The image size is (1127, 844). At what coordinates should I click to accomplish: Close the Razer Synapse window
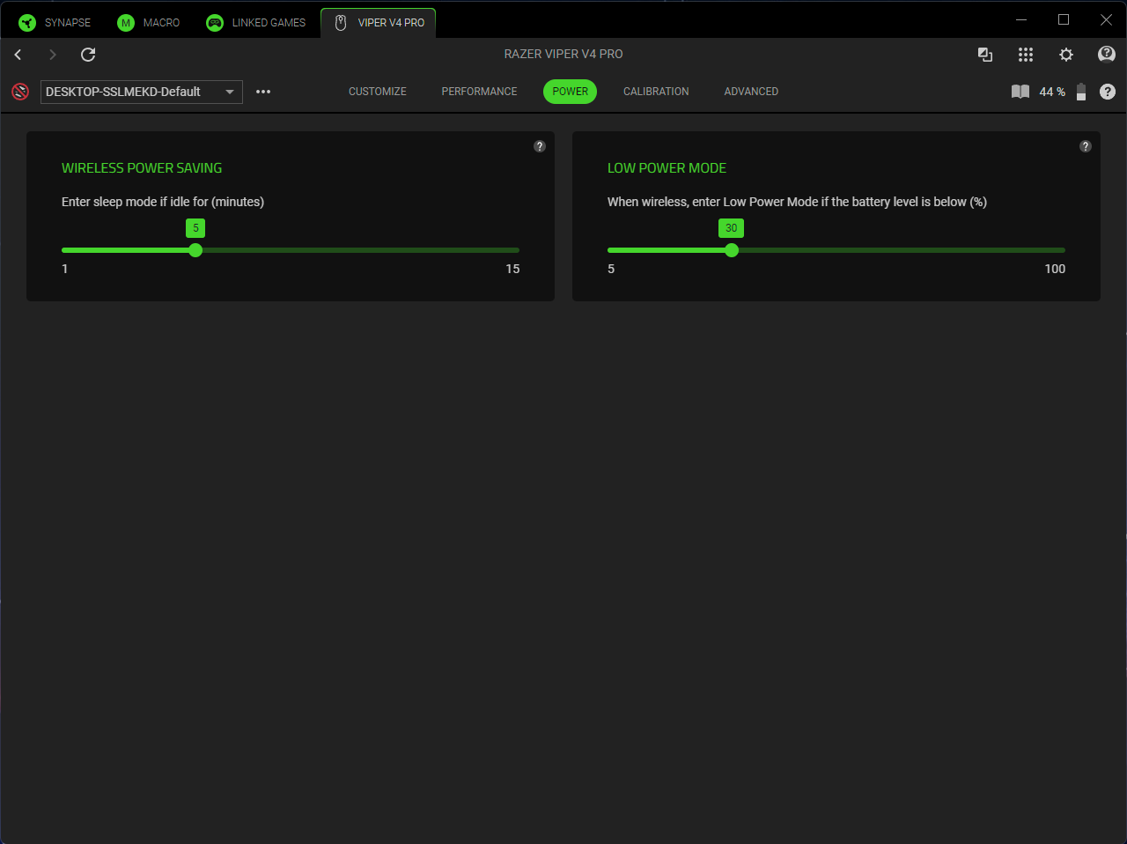1106,19
